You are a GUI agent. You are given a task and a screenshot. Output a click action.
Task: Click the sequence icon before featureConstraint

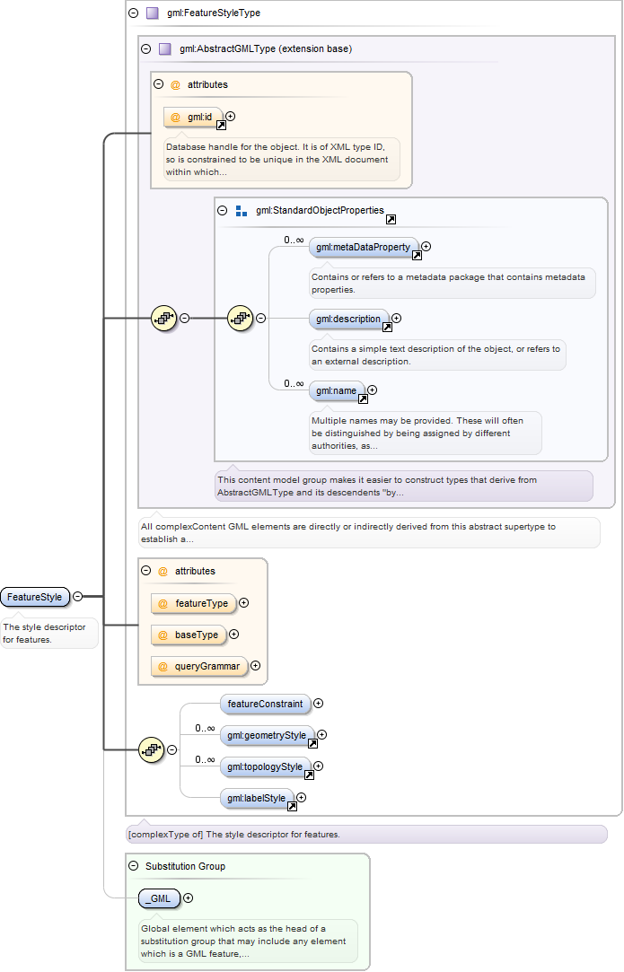pos(152,750)
